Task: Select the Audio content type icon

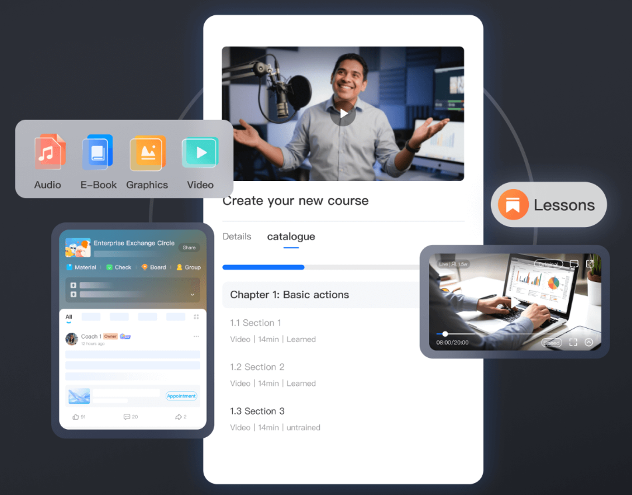Action: coord(49,152)
